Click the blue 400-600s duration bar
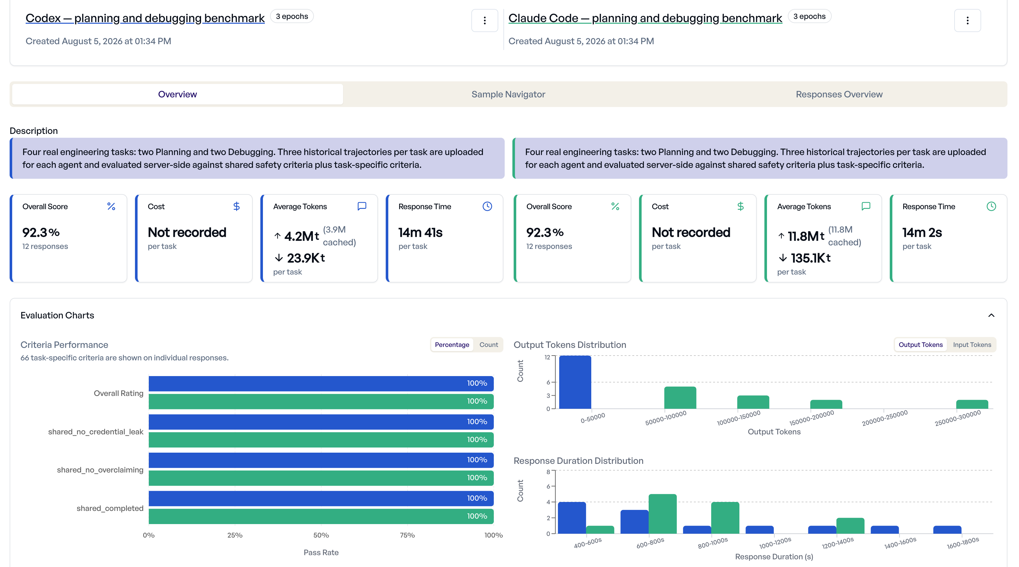This screenshot has height=567, width=1019. click(572, 518)
